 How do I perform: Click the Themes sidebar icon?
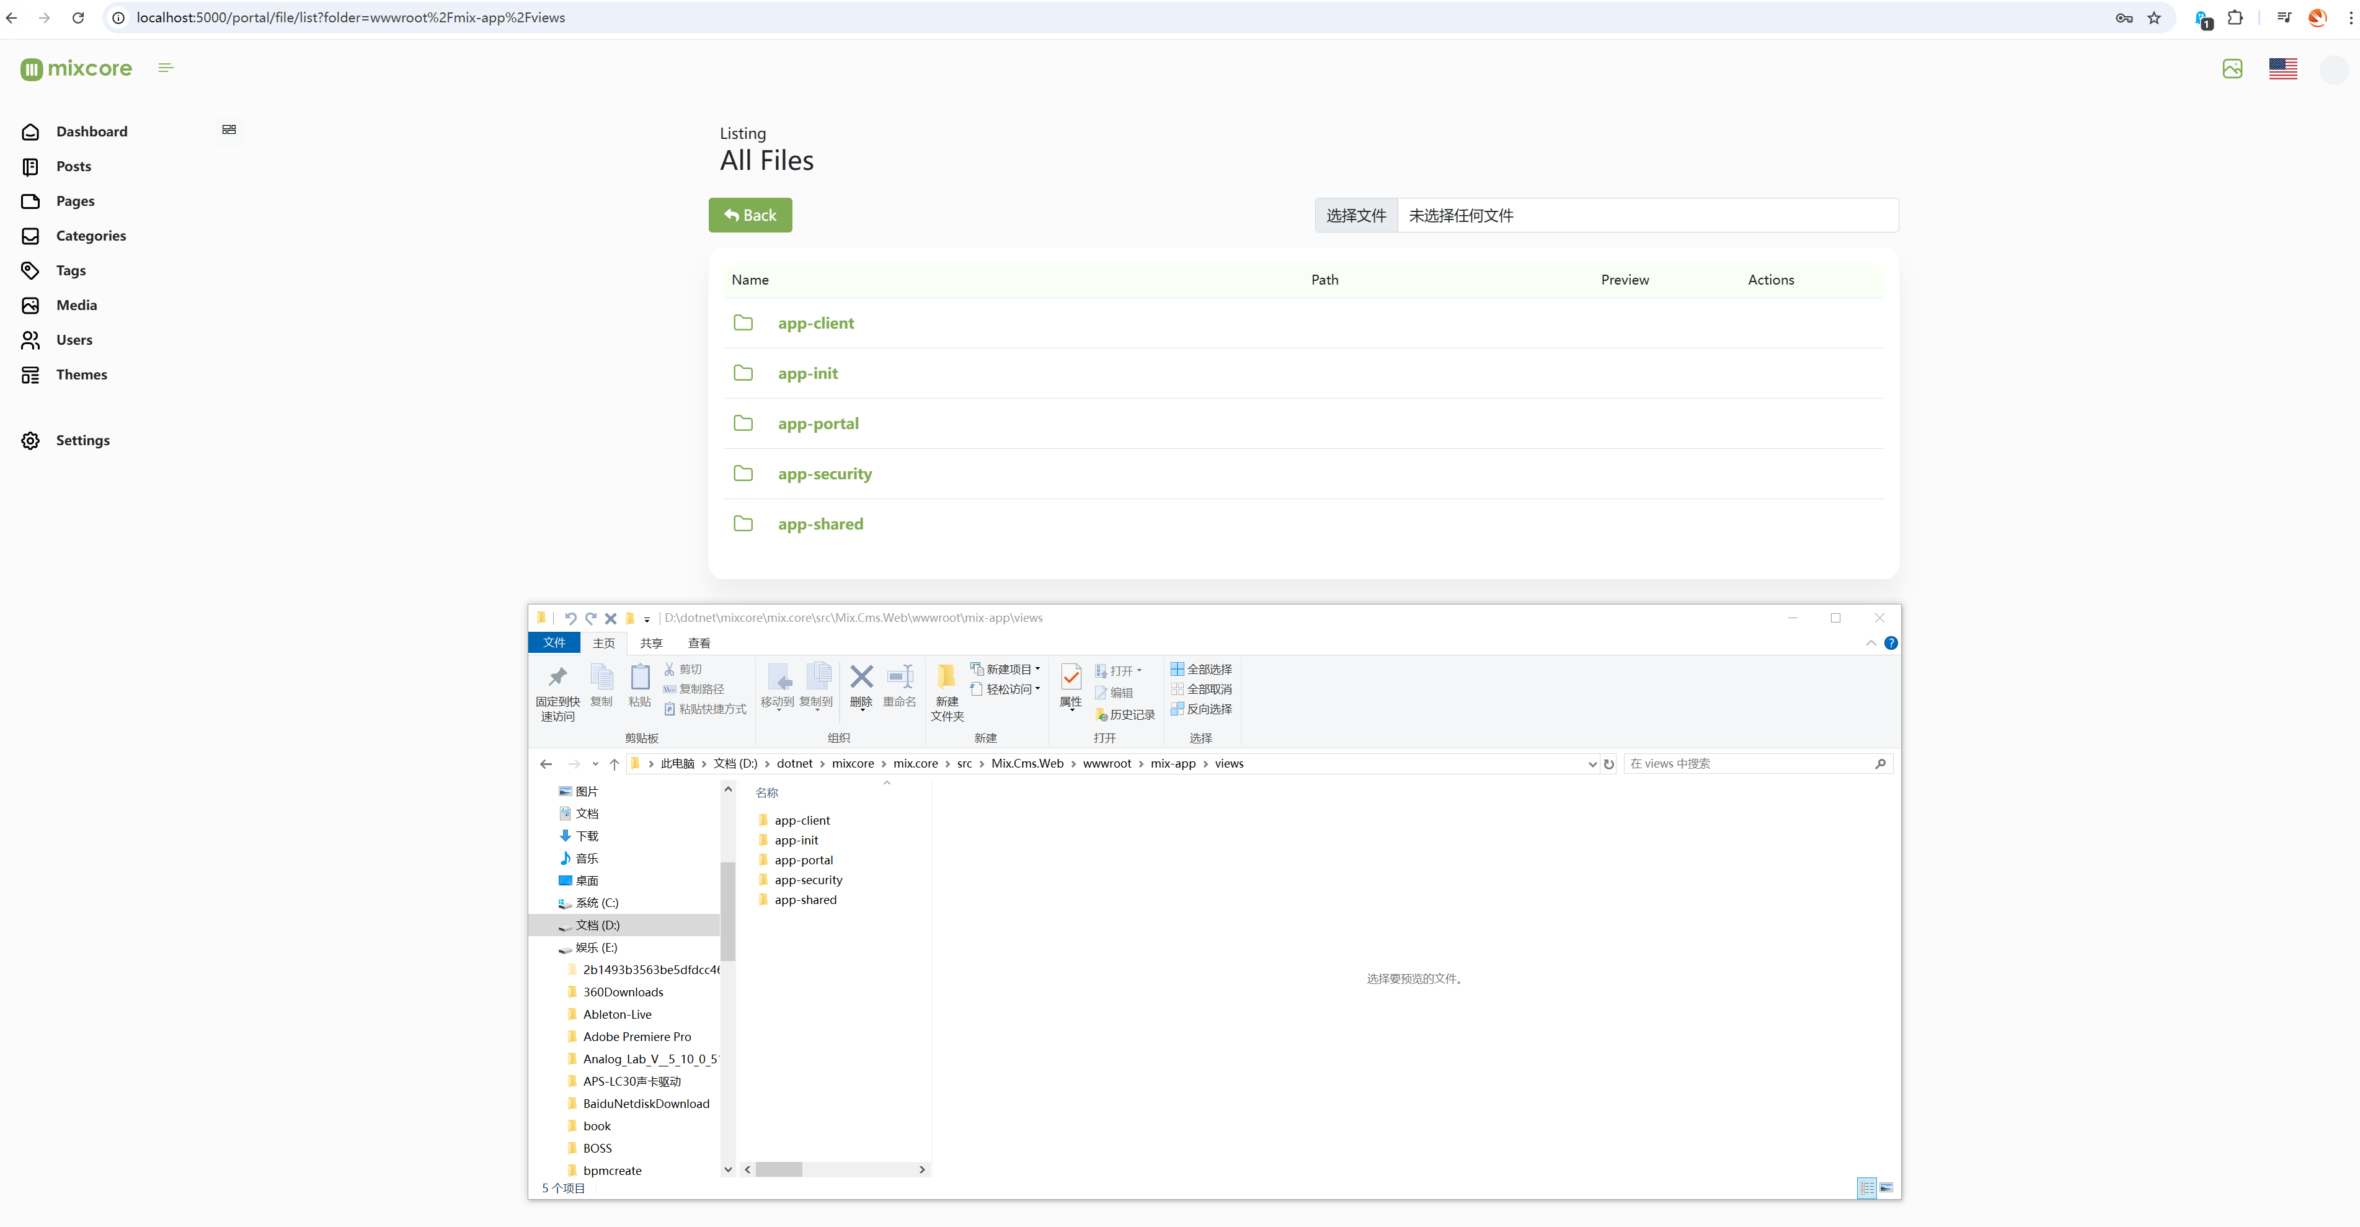coord(30,374)
